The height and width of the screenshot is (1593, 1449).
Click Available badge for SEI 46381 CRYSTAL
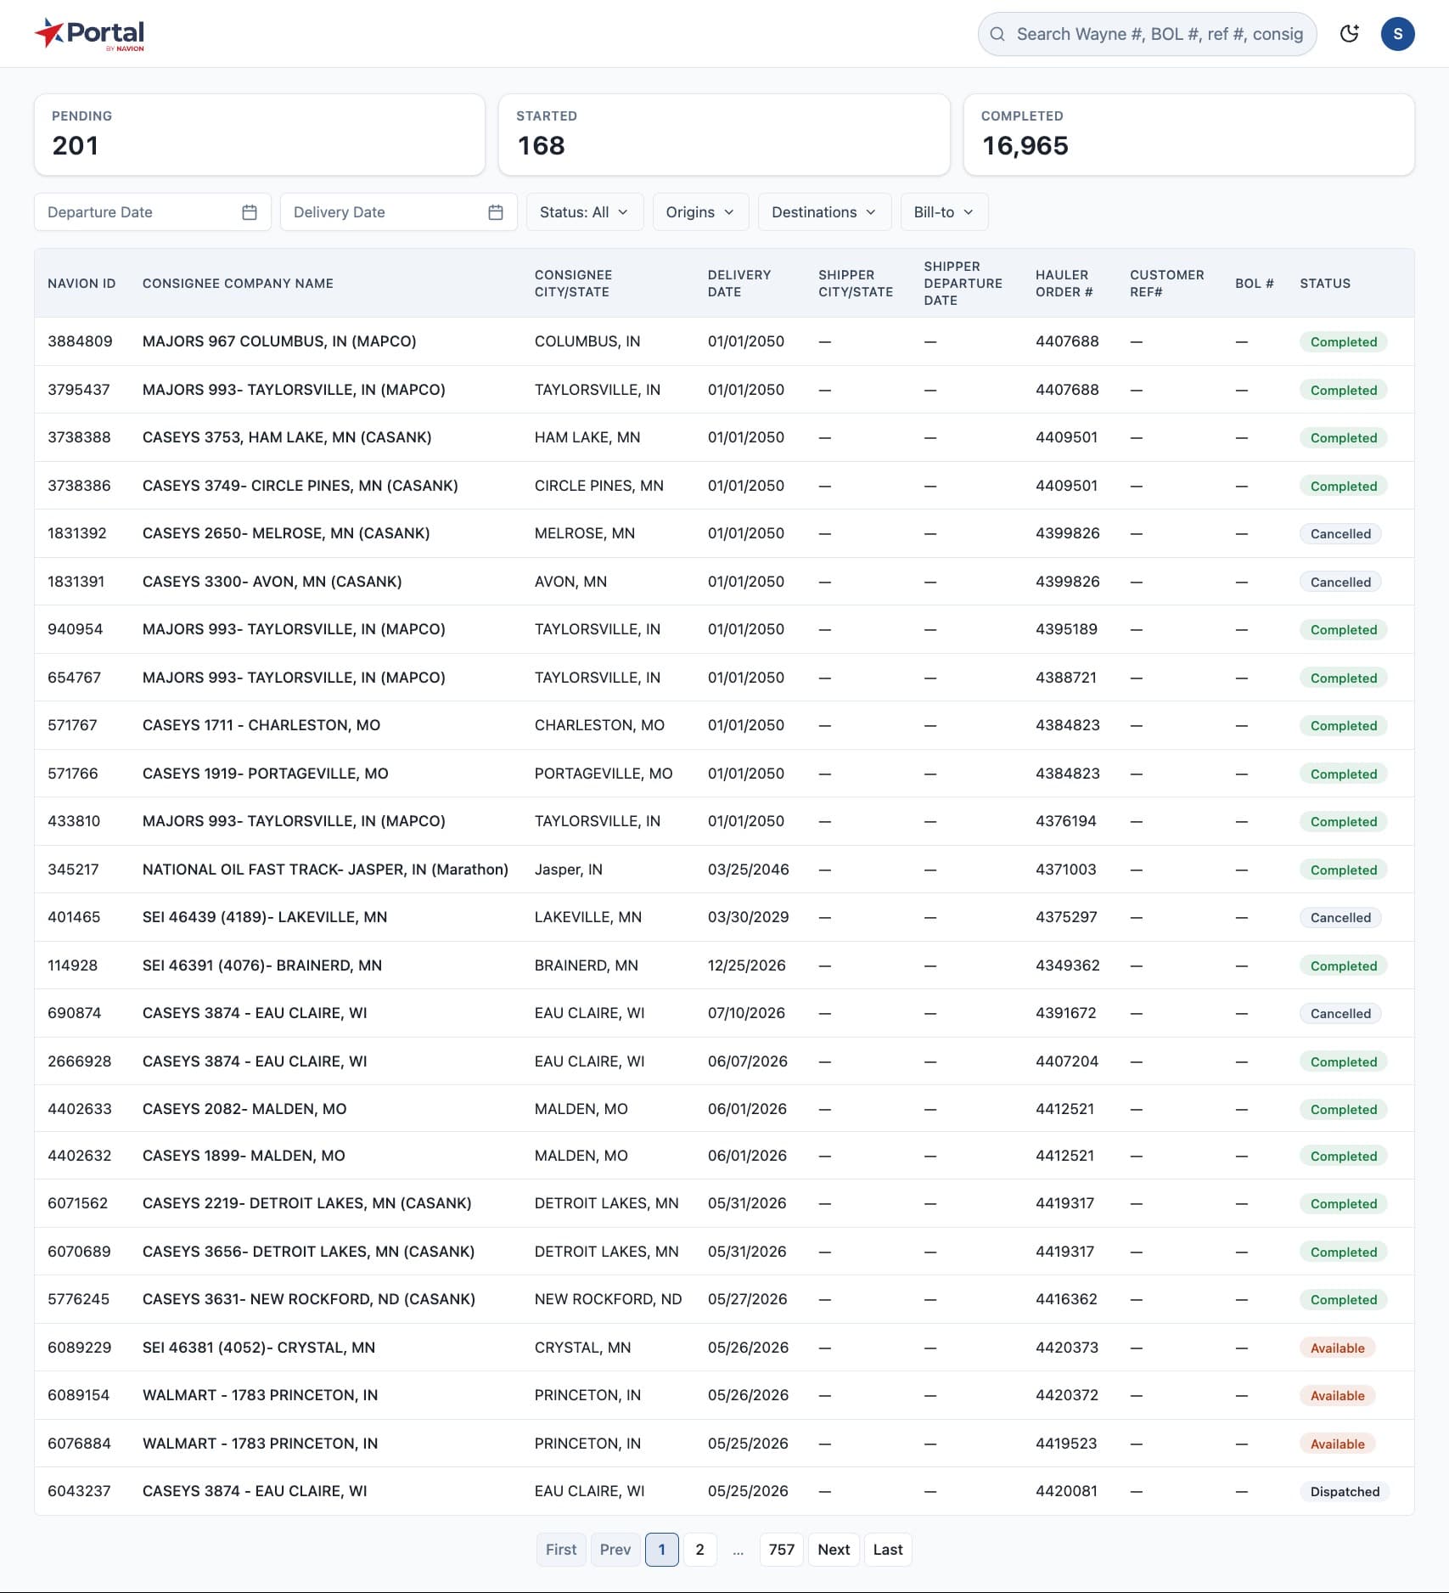[x=1338, y=1348]
